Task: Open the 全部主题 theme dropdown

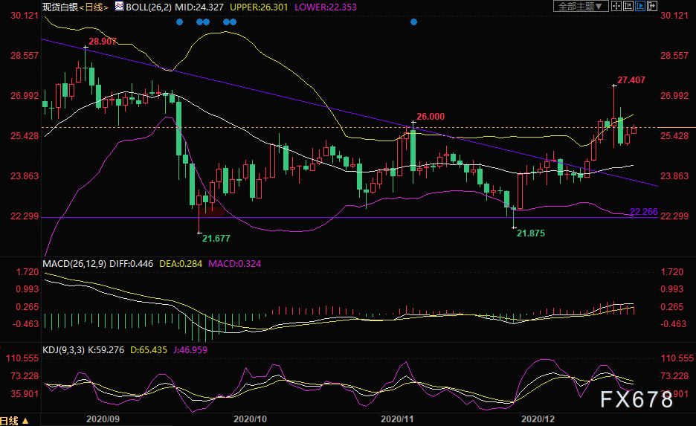Action: (581, 7)
